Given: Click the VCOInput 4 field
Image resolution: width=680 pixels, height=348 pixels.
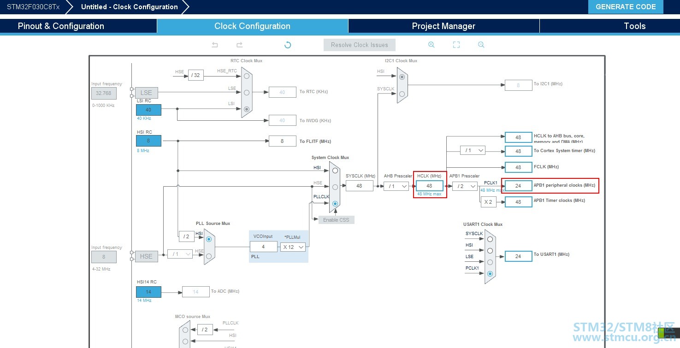Looking at the screenshot, I should click(x=264, y=247).
